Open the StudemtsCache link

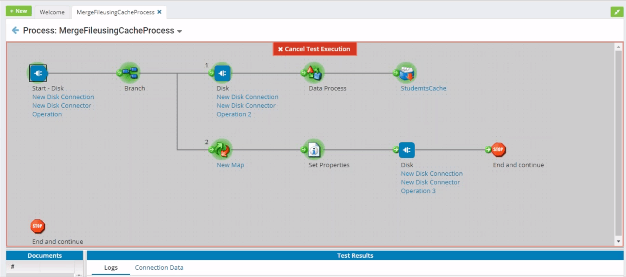(x=424, y=88)
